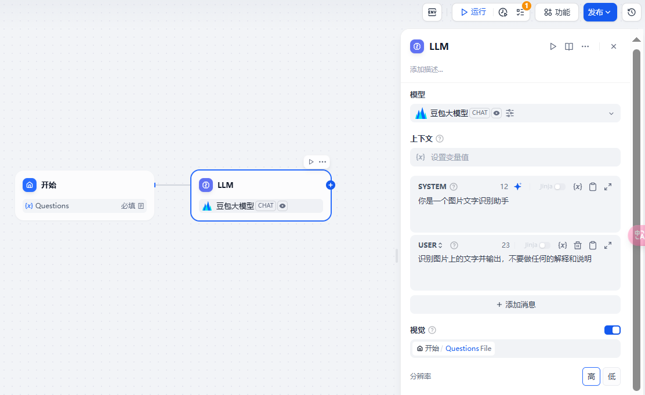Open the run history clock icon

point(503,12)
